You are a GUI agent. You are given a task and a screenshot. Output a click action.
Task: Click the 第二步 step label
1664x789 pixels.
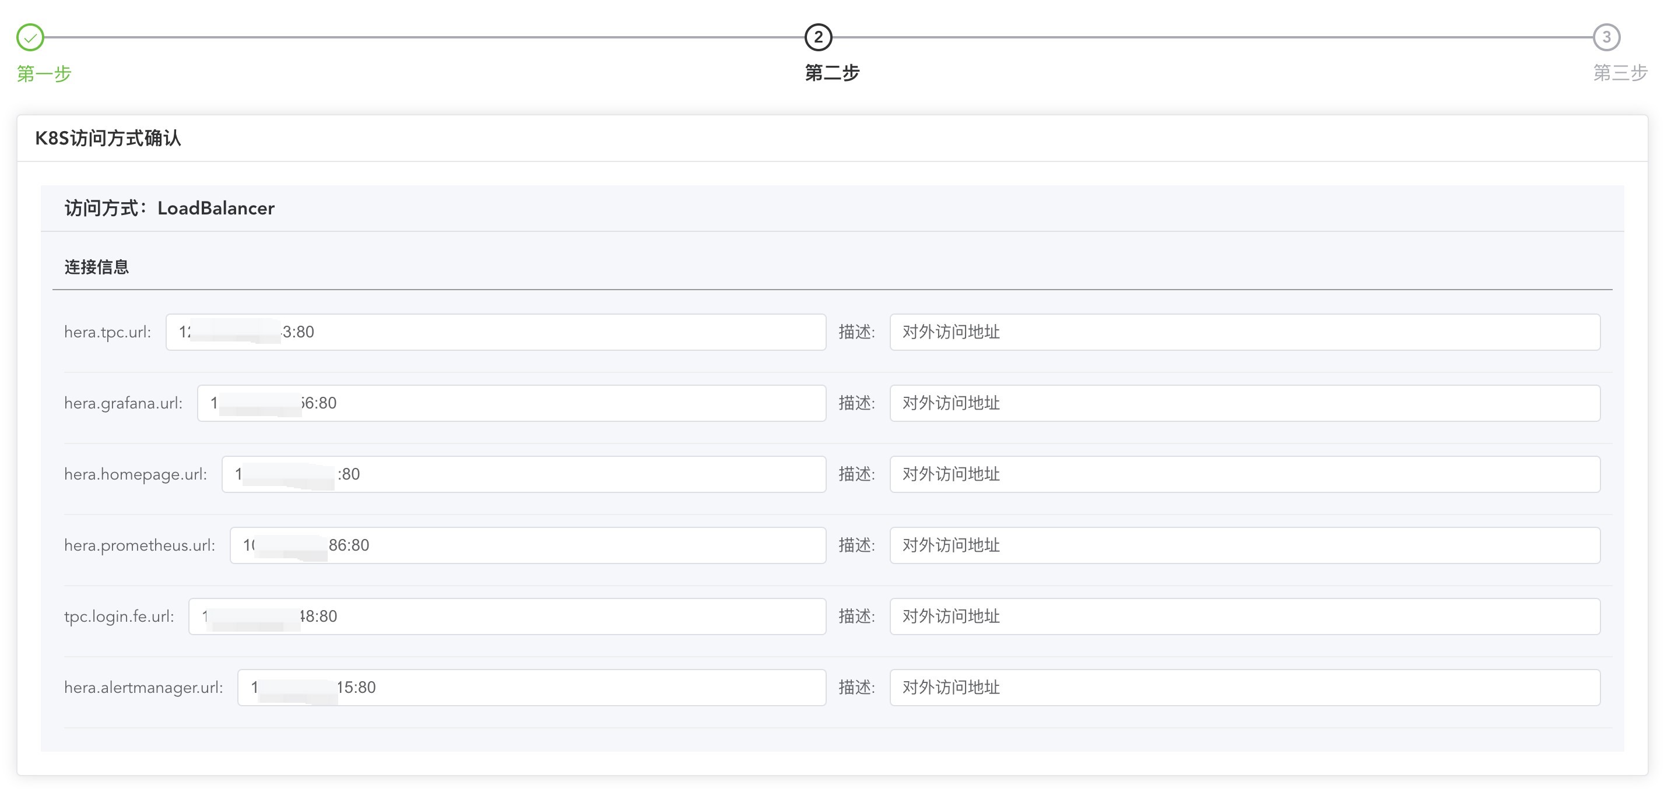832,72
